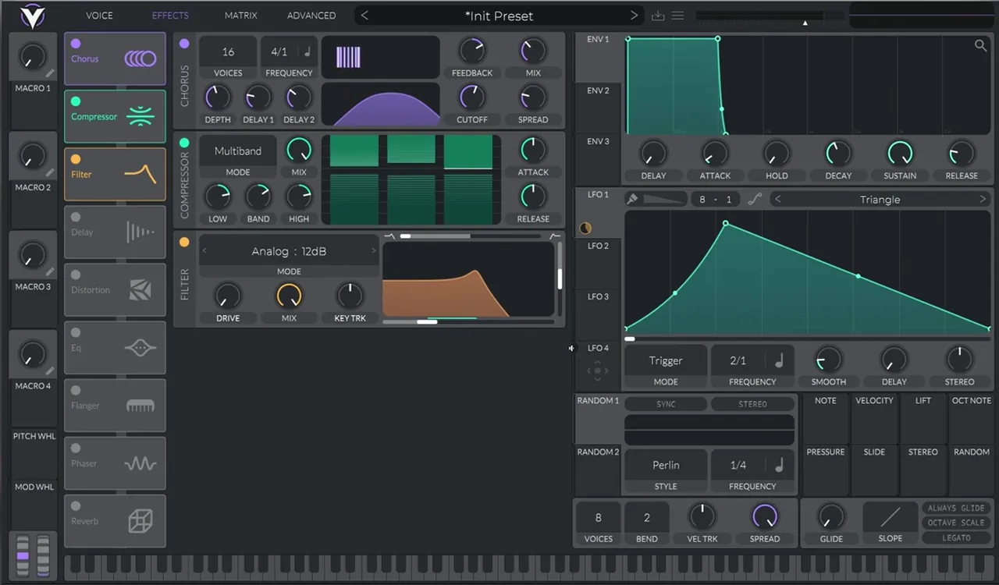The height and width of the screenshot is (585, 999).
Task: Go to the next preset arrow
Action: pos(634,16)
